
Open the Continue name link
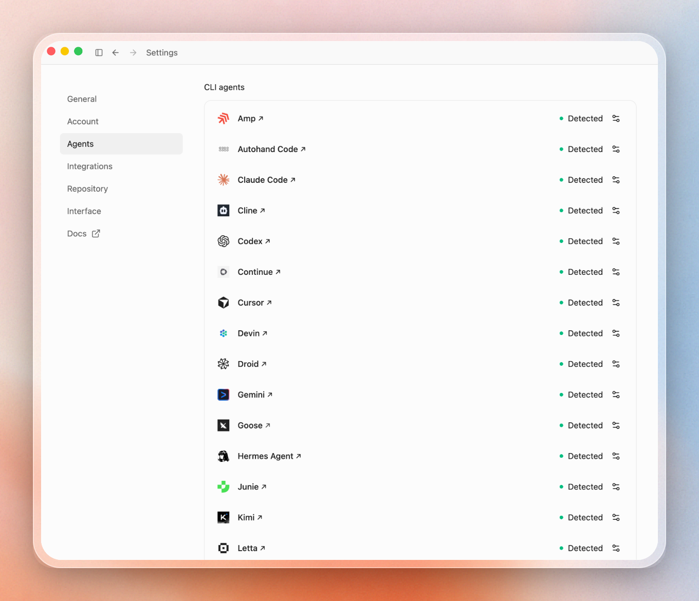click(259, 272)
